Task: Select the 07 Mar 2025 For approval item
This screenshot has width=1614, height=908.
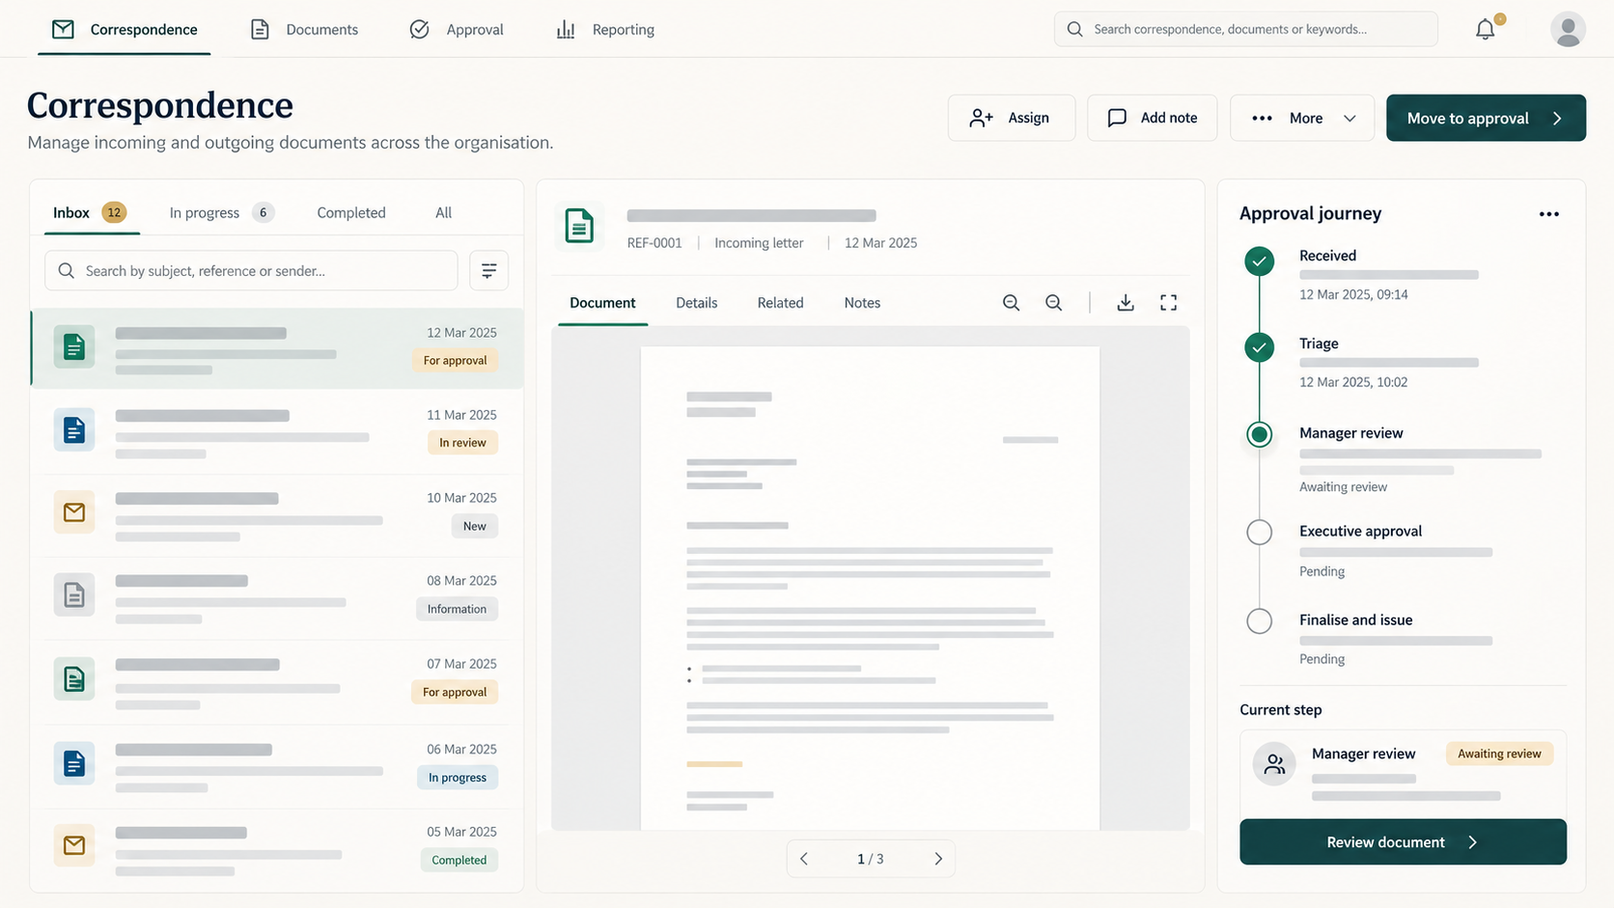Action: coord(277,682)
